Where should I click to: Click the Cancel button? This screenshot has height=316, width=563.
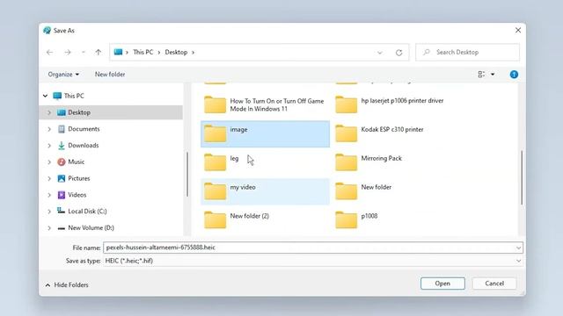pyautogui.click(x=494, y=284)
